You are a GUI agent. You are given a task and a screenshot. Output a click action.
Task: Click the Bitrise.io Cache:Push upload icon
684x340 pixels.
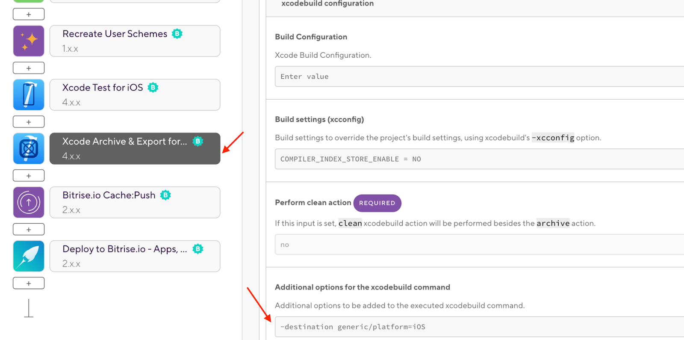[x=29, y=202]
